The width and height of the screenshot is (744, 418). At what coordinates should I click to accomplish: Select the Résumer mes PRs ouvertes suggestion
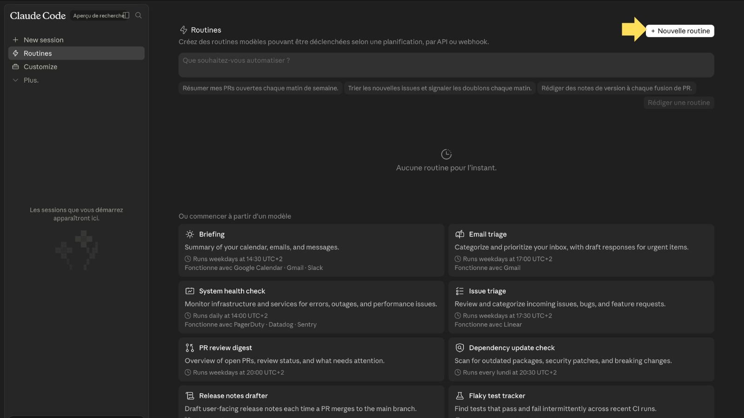click(x=260, y=88)
